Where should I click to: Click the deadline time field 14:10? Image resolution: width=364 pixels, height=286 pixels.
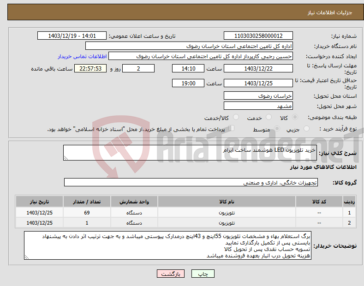pyautogui.click(x=188, y=68)
